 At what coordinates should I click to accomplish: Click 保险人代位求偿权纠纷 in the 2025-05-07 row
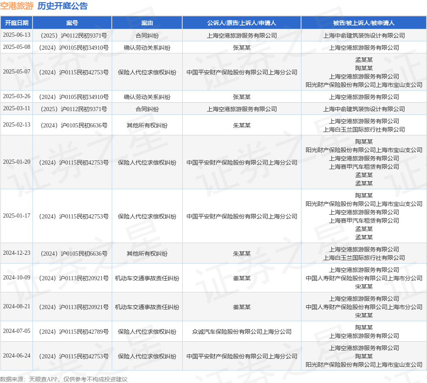coord(147,72)
